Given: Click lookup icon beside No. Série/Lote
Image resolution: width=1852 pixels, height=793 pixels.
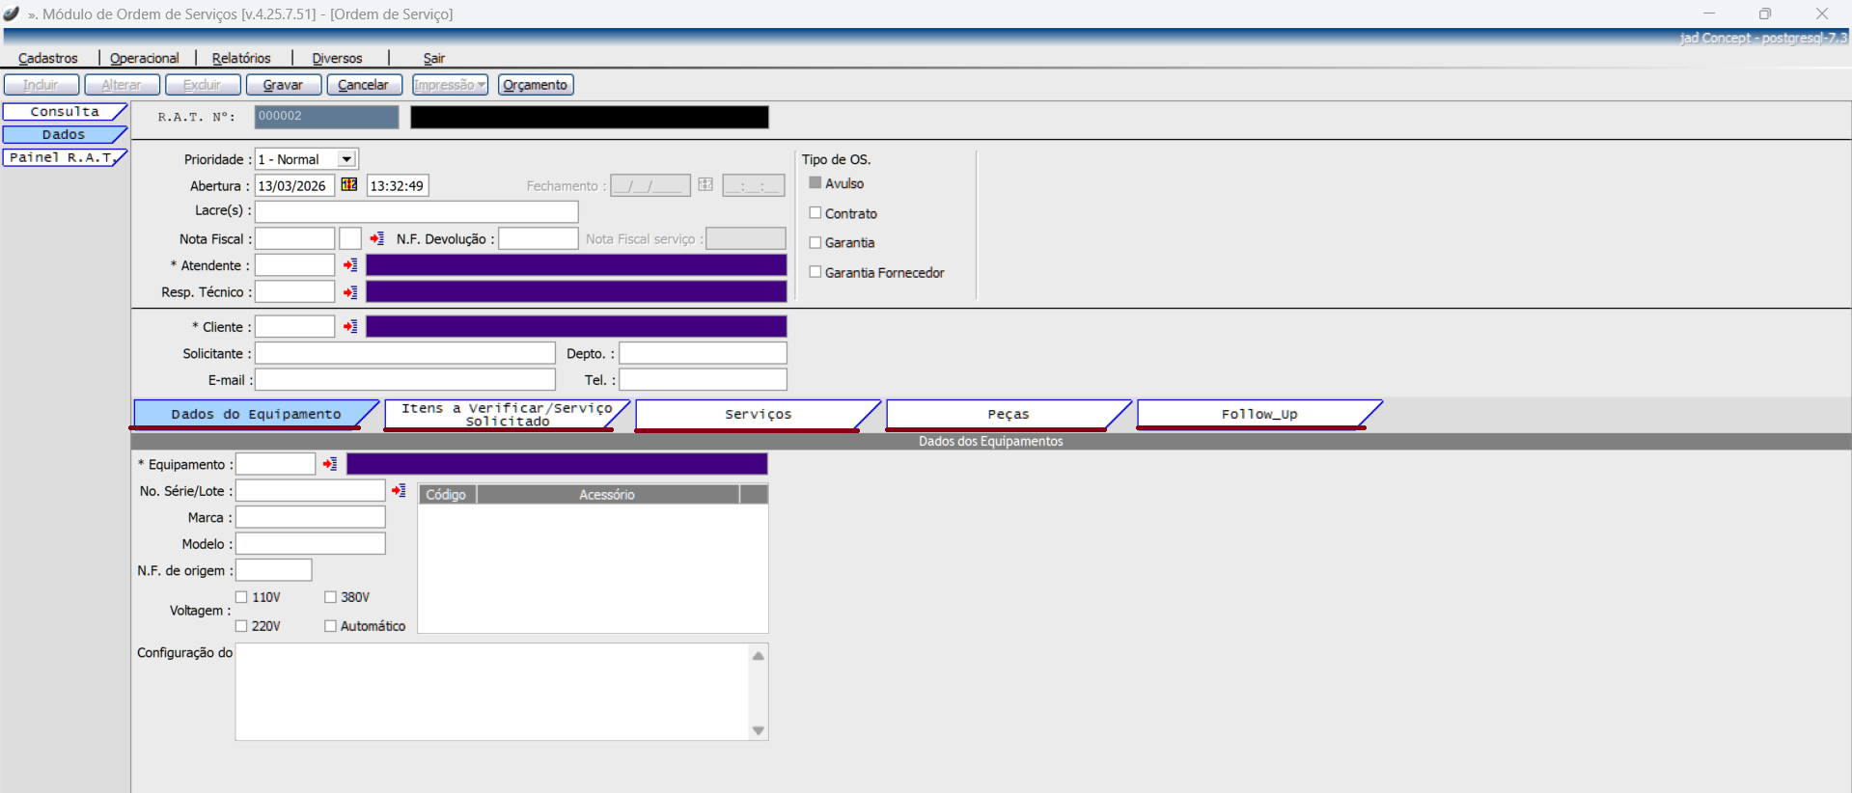Looking at the screenshot, I should click(399, 491).
